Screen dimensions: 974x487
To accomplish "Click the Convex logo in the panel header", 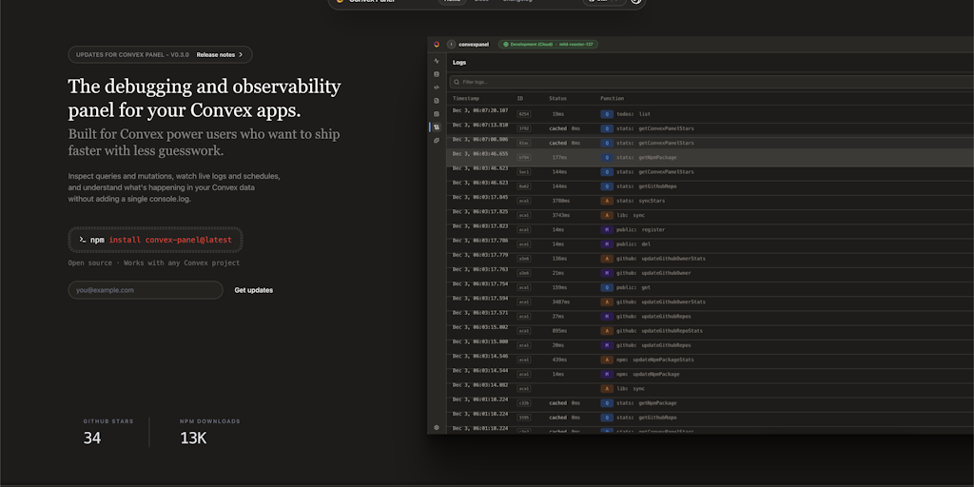I will 437,44.
